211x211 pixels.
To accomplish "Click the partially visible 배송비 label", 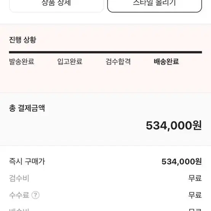I will [x=19, y=209].
